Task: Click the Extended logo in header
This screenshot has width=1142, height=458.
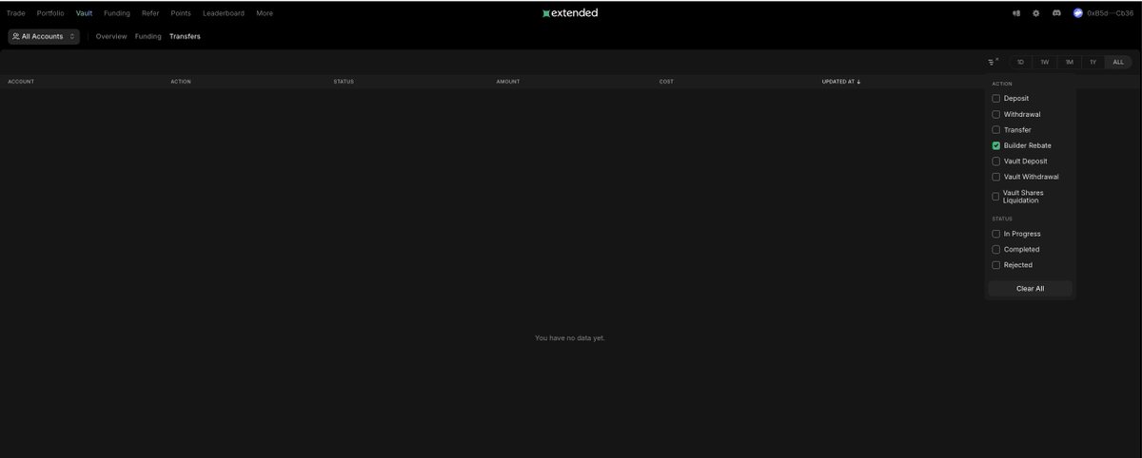Action: 570,13
